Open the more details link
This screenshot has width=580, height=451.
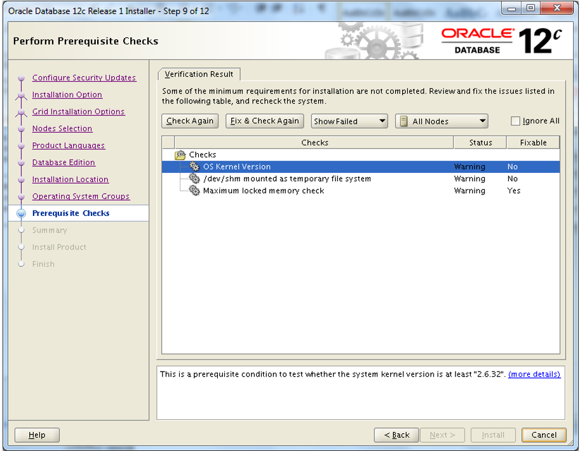534,374
